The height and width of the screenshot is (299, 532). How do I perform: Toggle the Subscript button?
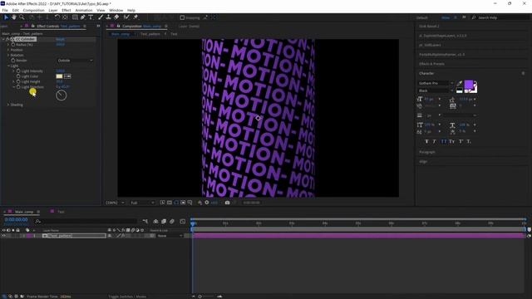click(469, 141)
